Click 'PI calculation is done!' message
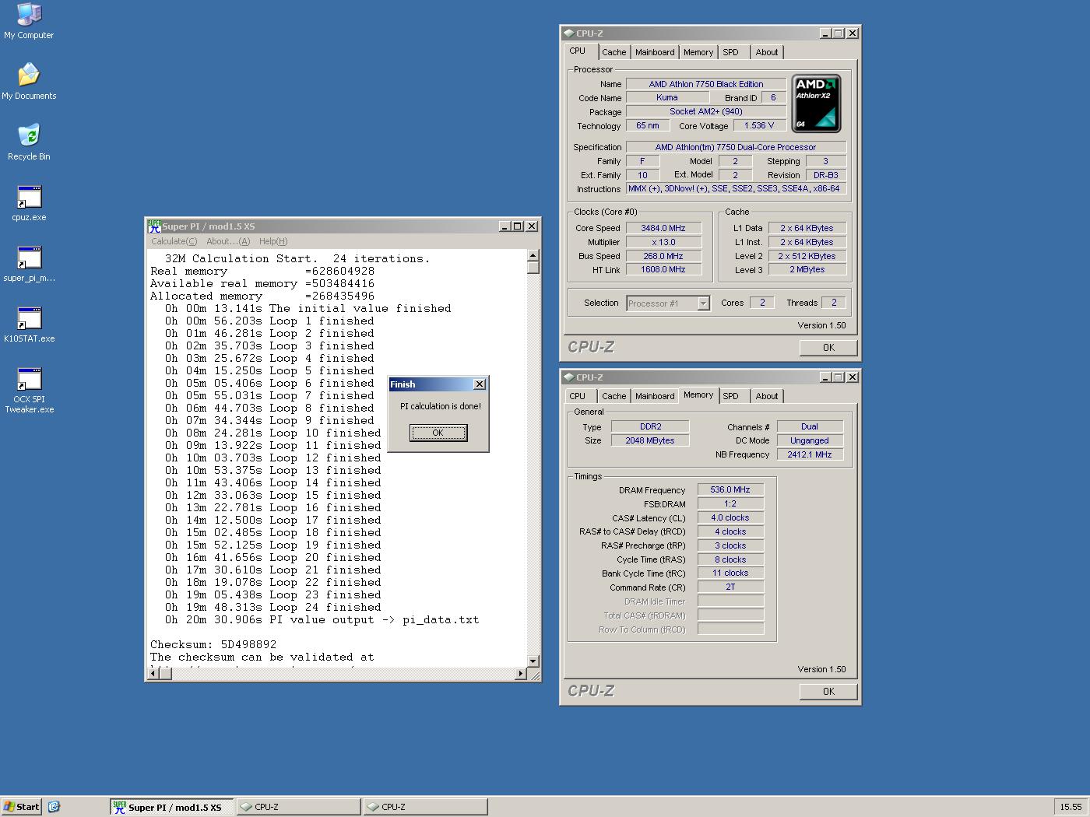Screen dimensions: 1090x817 (441, 406)
